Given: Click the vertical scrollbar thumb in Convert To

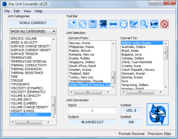Looking at the screenshot, I should (166, 53).
